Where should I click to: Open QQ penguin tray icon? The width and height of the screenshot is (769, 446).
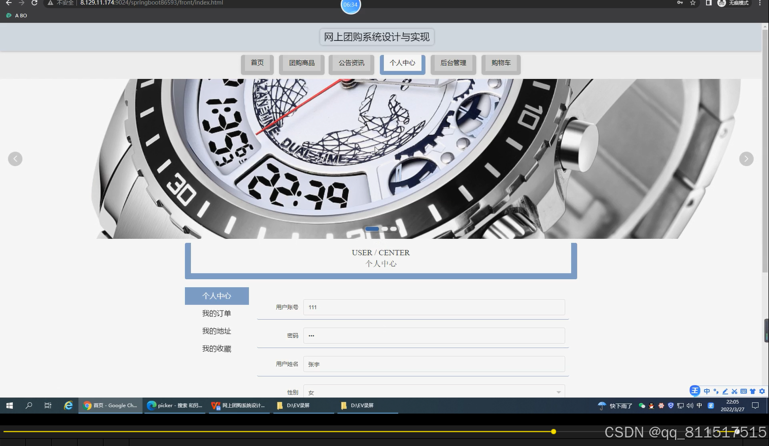[x=651, y=405]
